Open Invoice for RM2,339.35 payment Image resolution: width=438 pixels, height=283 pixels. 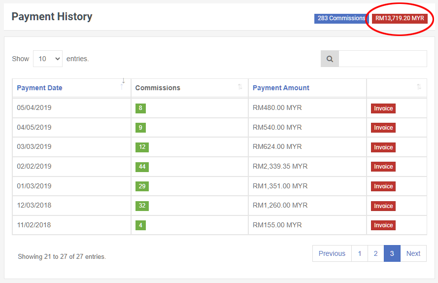click(383, 167)
